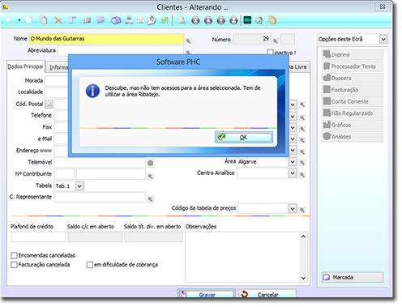The width and height of the screenshot is (402, 307).
Task: Click the Nome field with 'O Mundo das Guitarras'
Action: pyautogui.click(x=106, y=39)
